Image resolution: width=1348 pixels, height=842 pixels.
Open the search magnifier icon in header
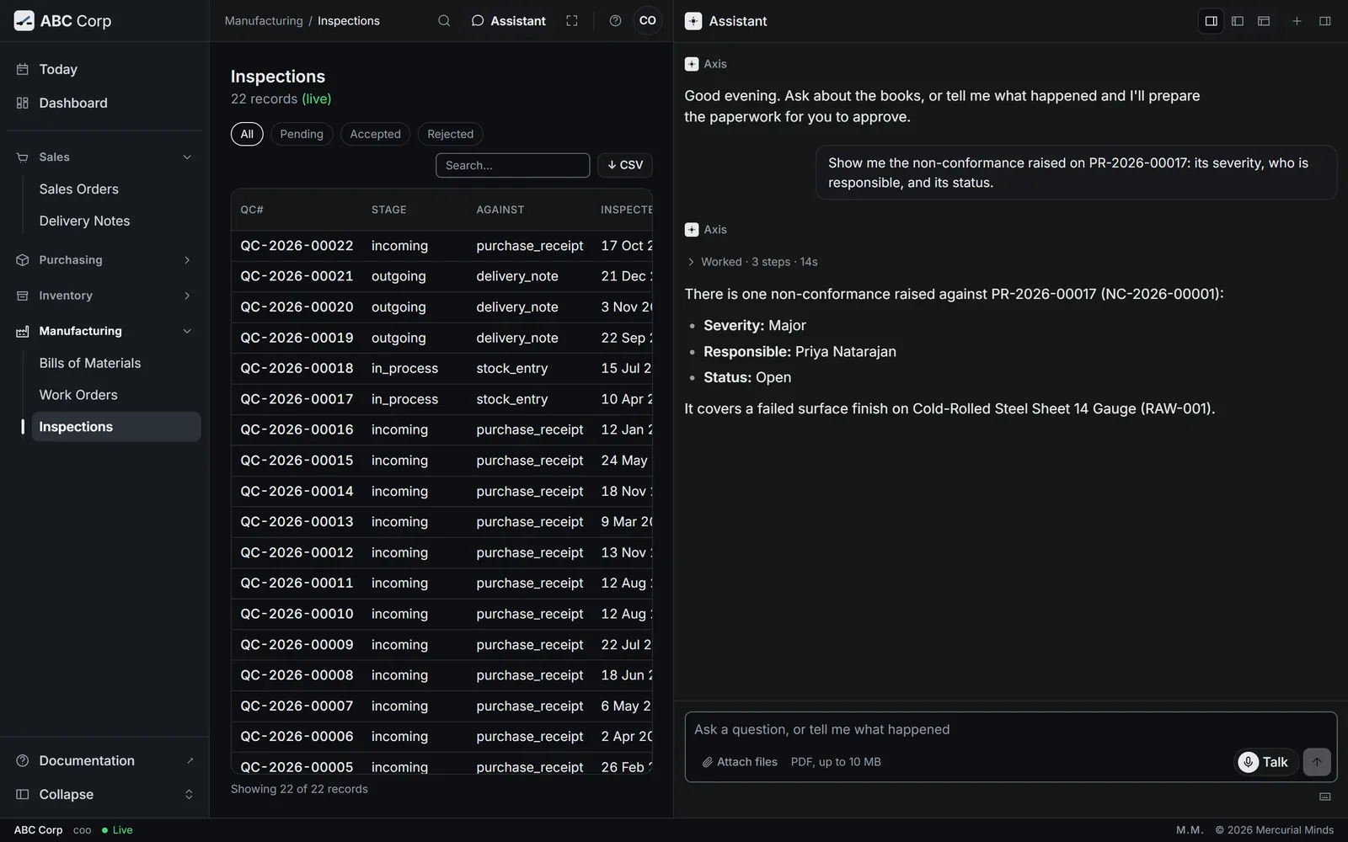pos(444,21)
